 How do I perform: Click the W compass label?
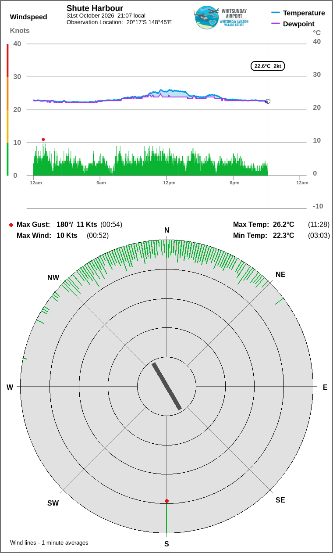tap(10, 387)
